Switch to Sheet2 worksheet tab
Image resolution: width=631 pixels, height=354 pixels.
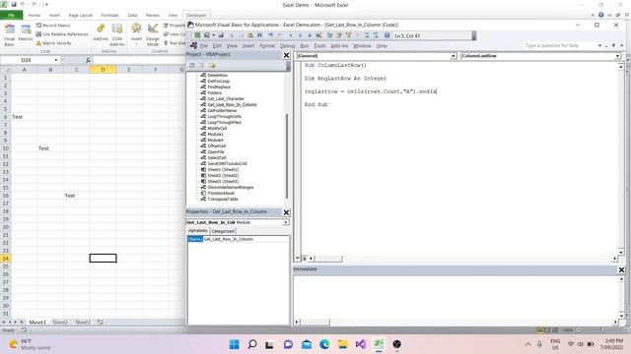(60, 322)
